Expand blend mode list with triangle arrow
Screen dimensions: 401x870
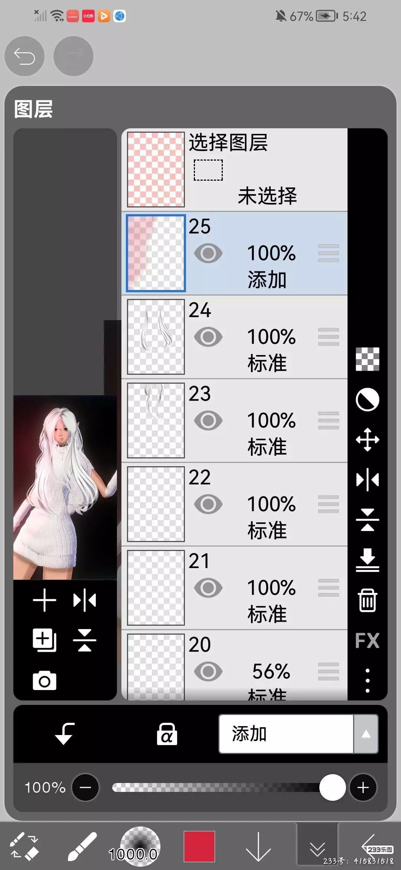(x=366, y=734)
